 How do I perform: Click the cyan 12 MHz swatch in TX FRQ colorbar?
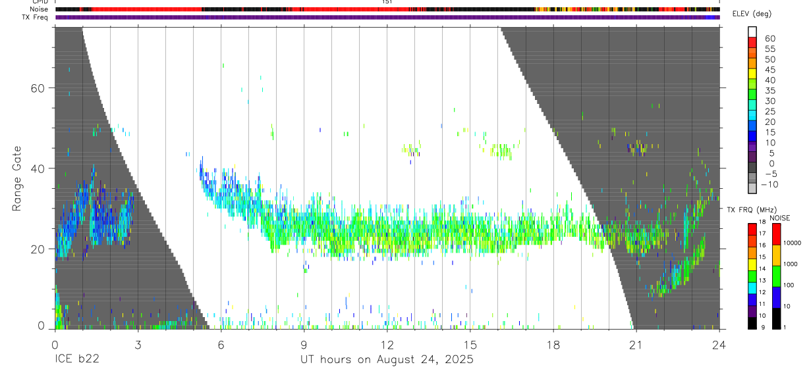point(752,287)
